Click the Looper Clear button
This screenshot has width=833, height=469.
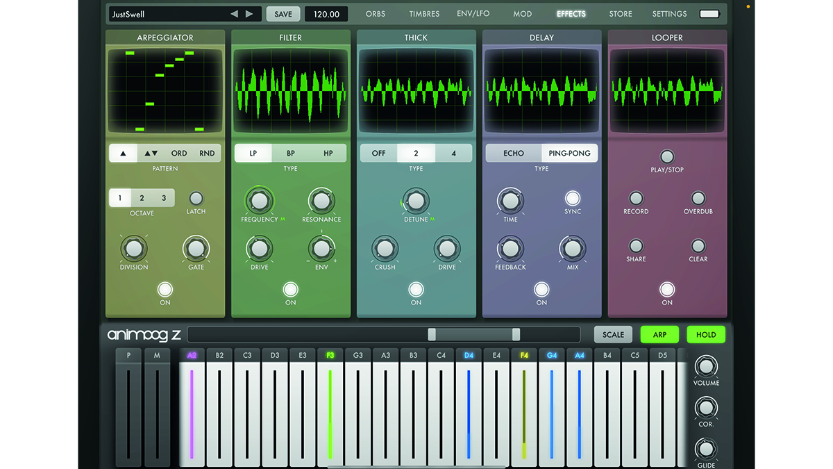pyautogui.click(x=698, y=246)
